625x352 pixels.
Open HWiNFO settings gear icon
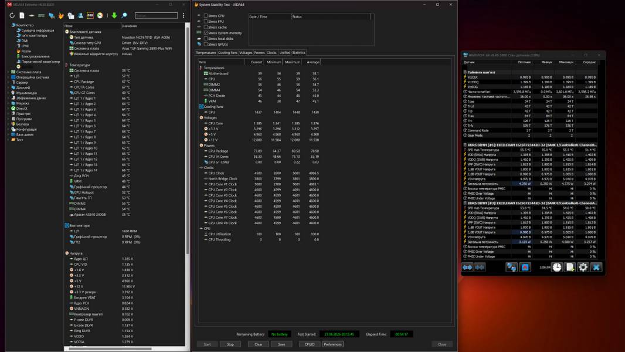coord(583,267)
